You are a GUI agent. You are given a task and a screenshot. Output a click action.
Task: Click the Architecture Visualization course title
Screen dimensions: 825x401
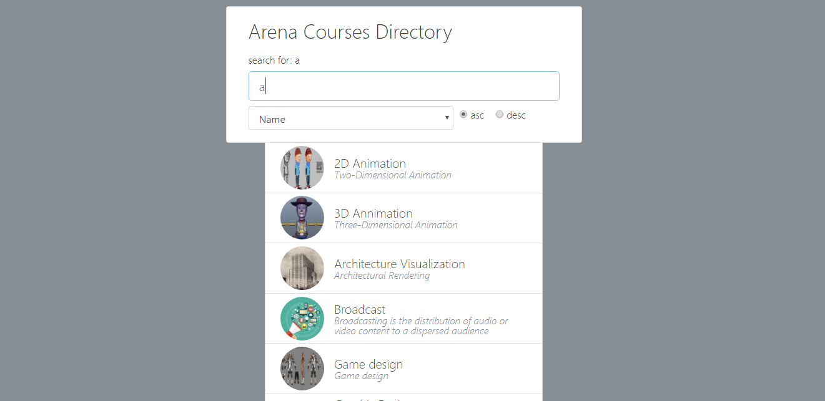click(x=399, y=264)
